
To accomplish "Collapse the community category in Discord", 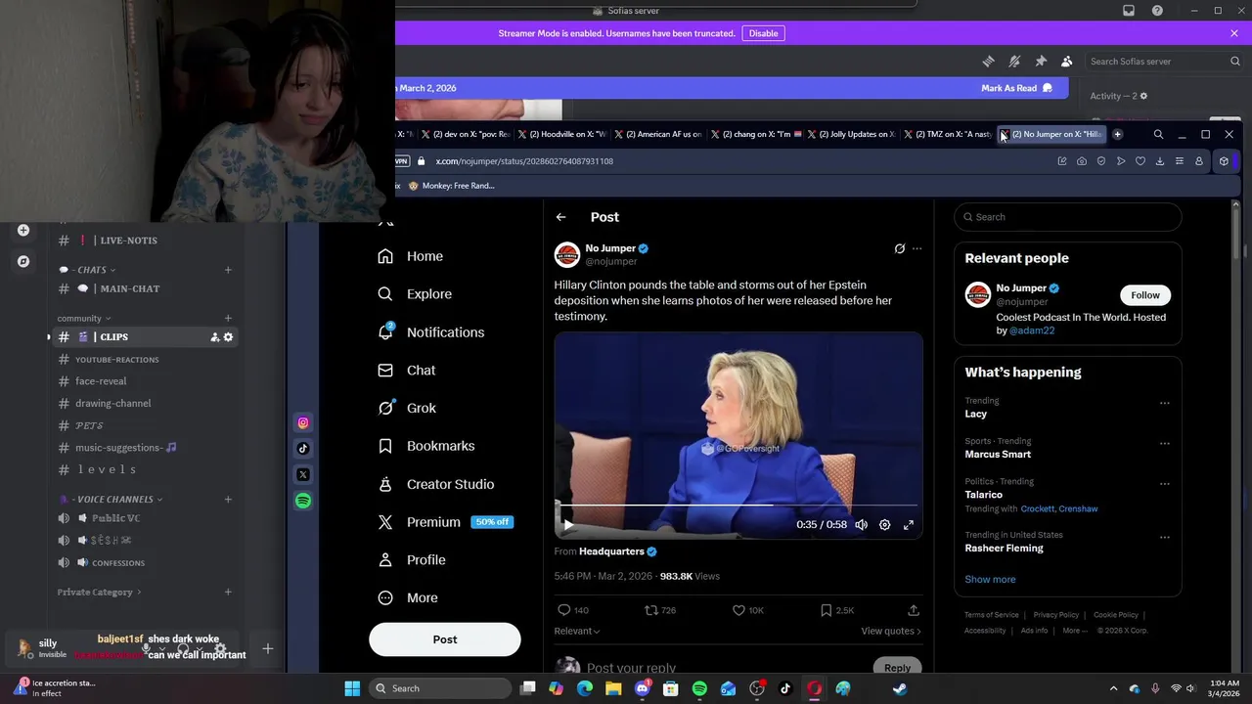I will click(84, 318).
